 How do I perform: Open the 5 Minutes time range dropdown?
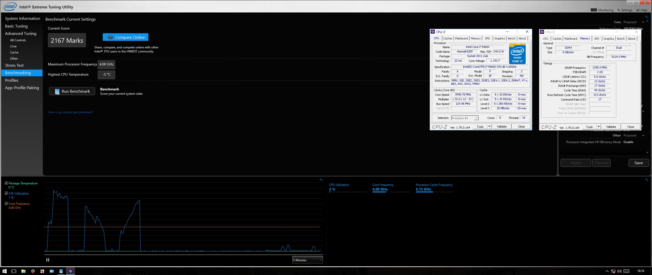point(307,260)
